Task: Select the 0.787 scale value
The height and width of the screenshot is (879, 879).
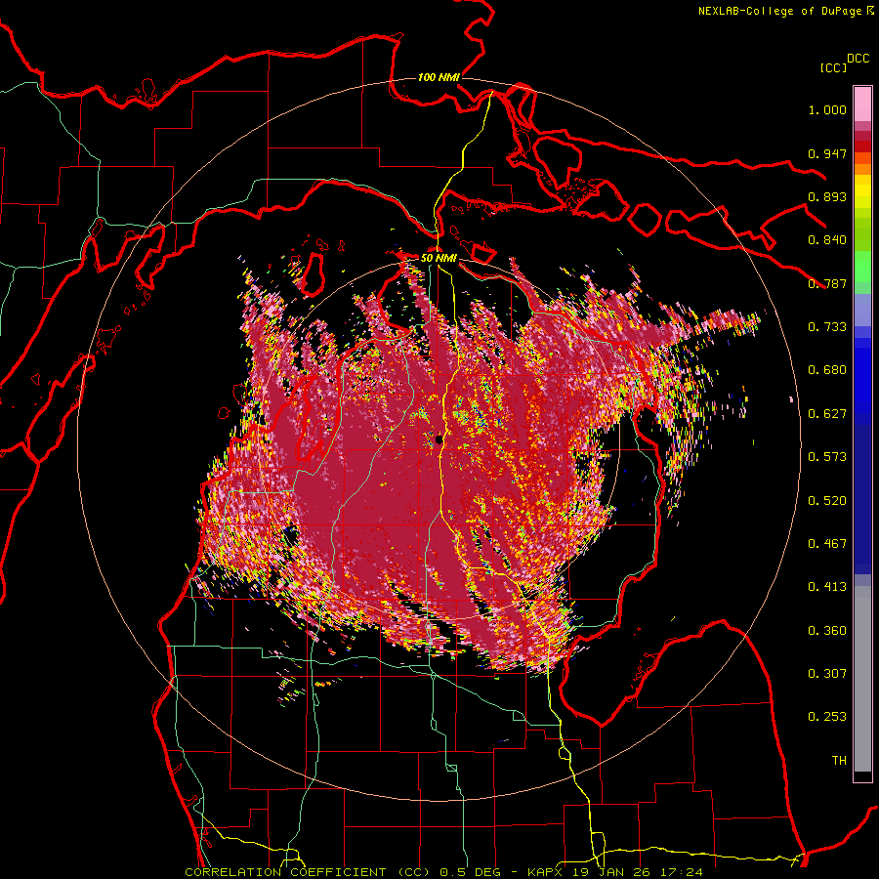Action: point(827,283)
